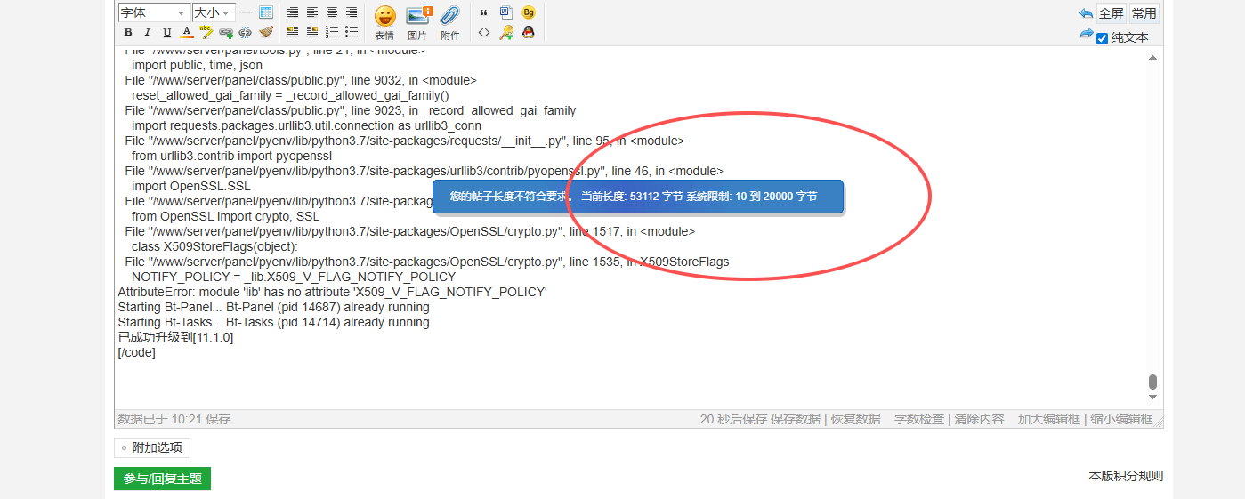
Task: Click the float-right image layout icon
Action: tap(312, 32)
